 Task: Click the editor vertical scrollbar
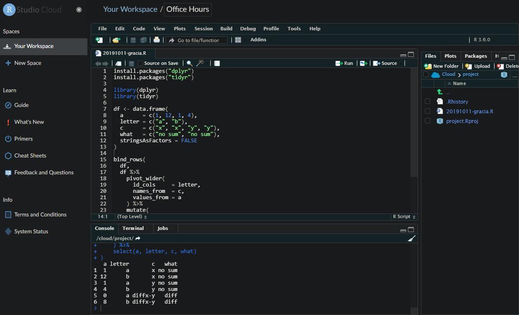pos(414,122)
